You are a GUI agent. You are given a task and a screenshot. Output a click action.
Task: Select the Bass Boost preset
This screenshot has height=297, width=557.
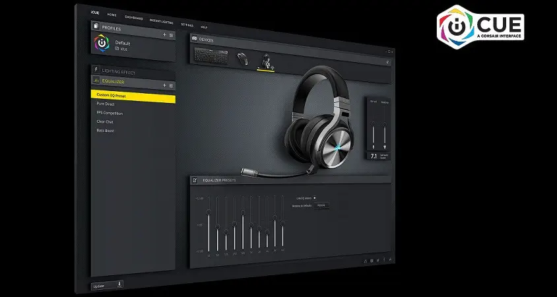pyautogui.click(x=105, y=131)
